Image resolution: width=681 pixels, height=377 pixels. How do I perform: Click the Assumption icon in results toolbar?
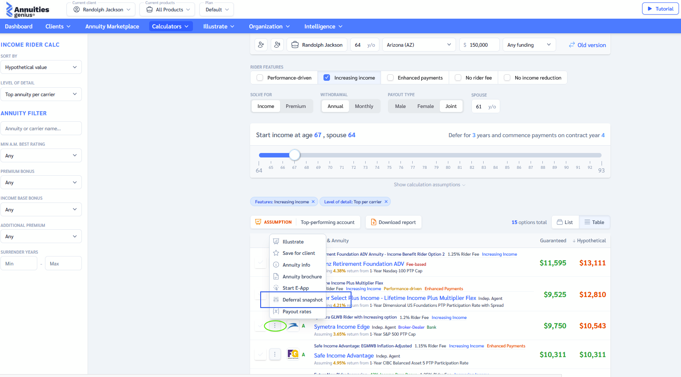point(258,222)
